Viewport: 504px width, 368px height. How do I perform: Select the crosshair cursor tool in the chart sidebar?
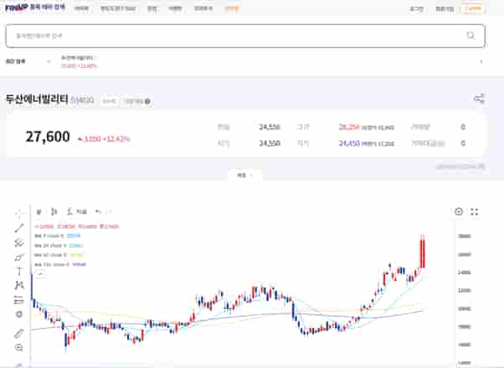click(x=19, y=213)
